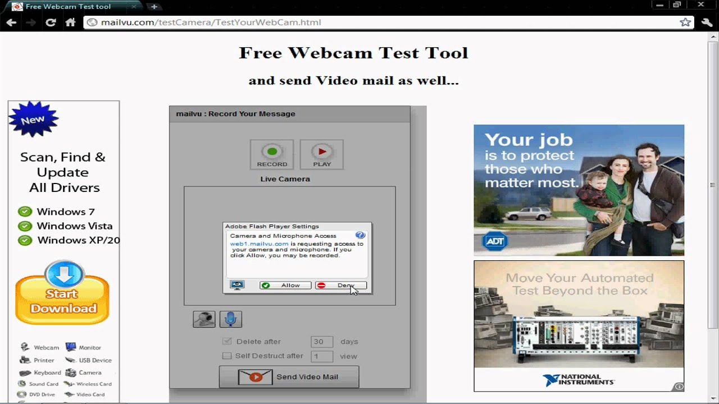This screenshot has height=404, width=719.
Task: Click the Windows Vista driver text
Action: click(x=75, y=226)
